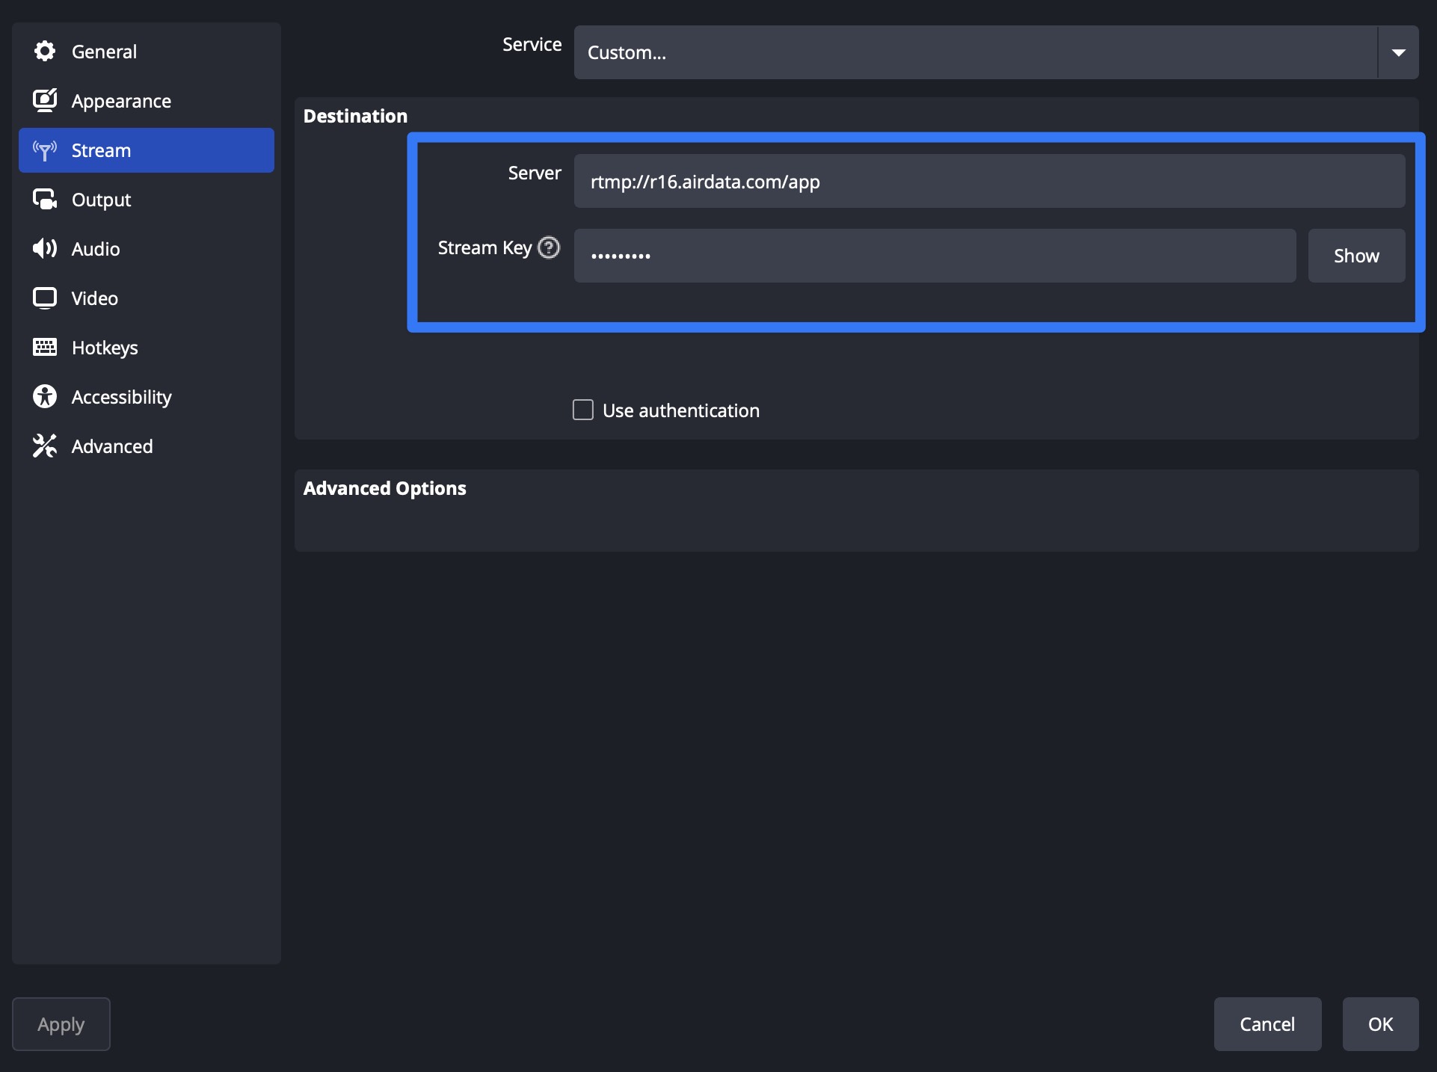Focus the Stream Key password field
This screenshot has height=1072, width=1437.
pos(935,256)
